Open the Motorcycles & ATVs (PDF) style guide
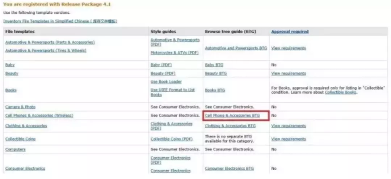Image resolution: width=391 pixels, height=179 pixels. (175, 53)
